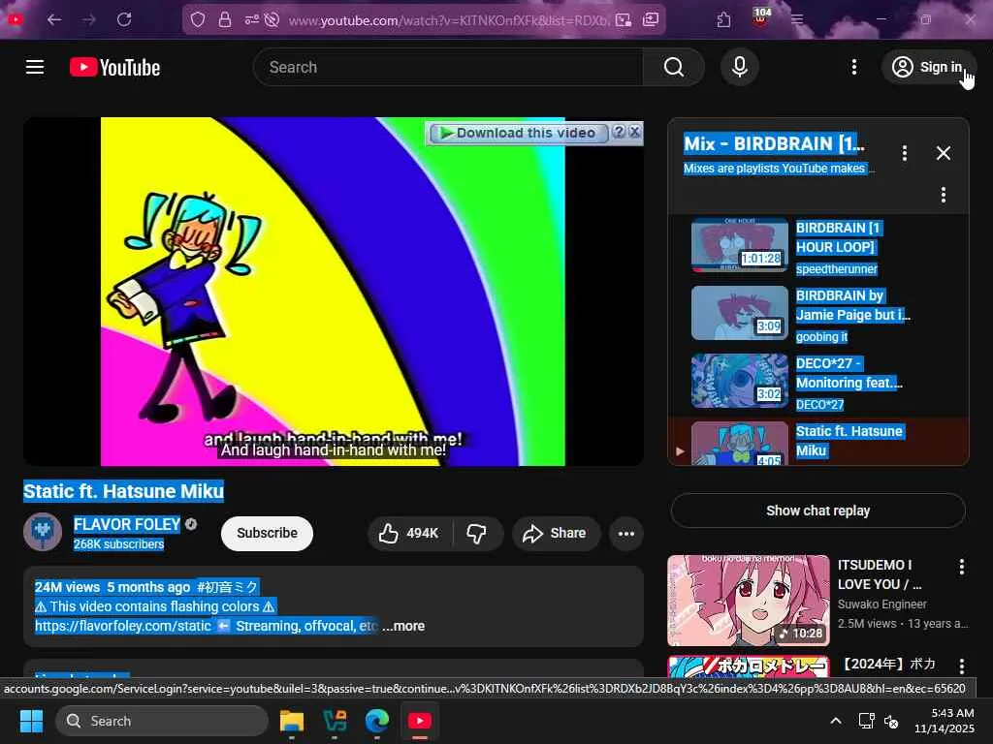Open FLAVOR FOLEY channel name link
Viewport: 993px width, 744px height.
(127, 524)
